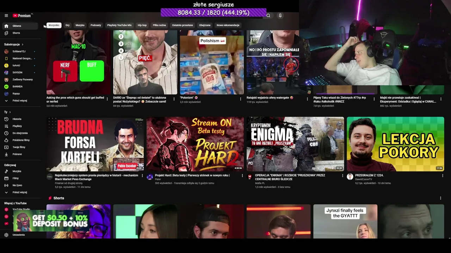Open Kryptonim Enigma video thumbnail

[295, 144]
